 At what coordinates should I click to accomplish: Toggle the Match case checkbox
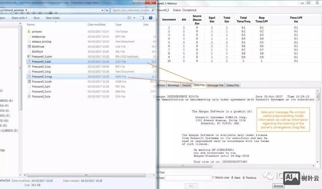213,177
